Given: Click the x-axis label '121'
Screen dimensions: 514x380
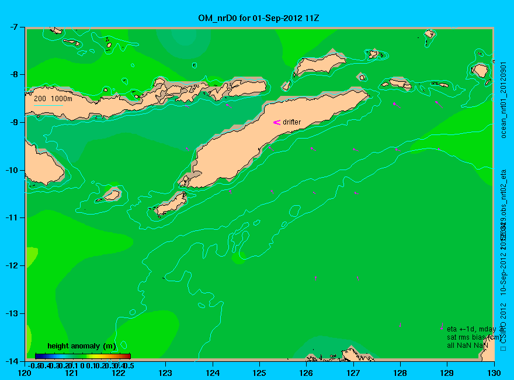Looking at the screenshot, I should pyautogui.click(x=71, y=373).
